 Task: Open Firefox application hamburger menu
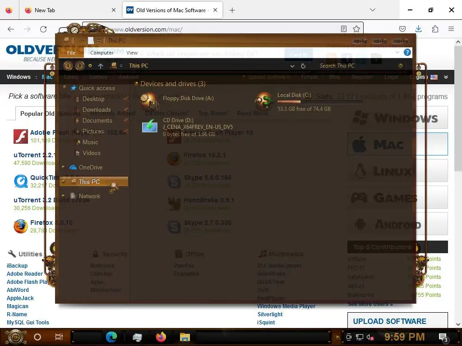(x=451, y=29)
